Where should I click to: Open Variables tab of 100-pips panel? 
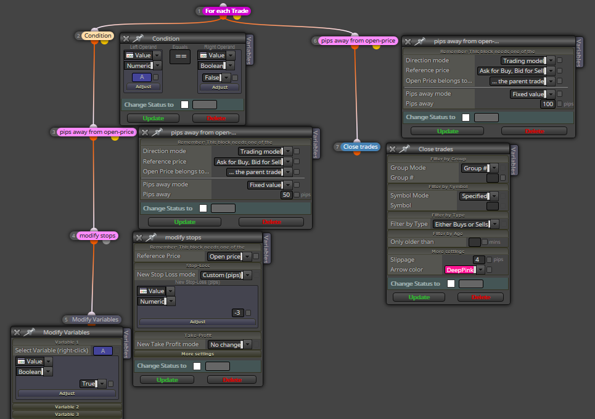tap(579, 53)
